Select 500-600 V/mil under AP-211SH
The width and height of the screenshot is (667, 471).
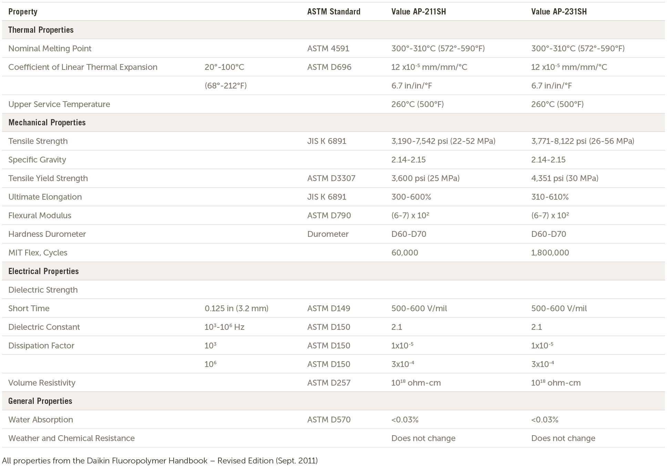419,308
